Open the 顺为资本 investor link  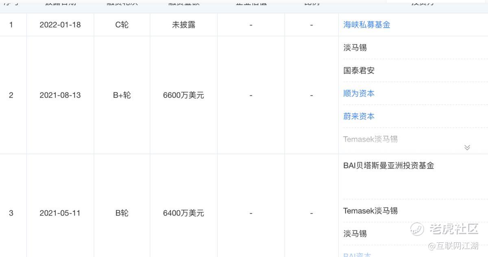pos(359,94)
